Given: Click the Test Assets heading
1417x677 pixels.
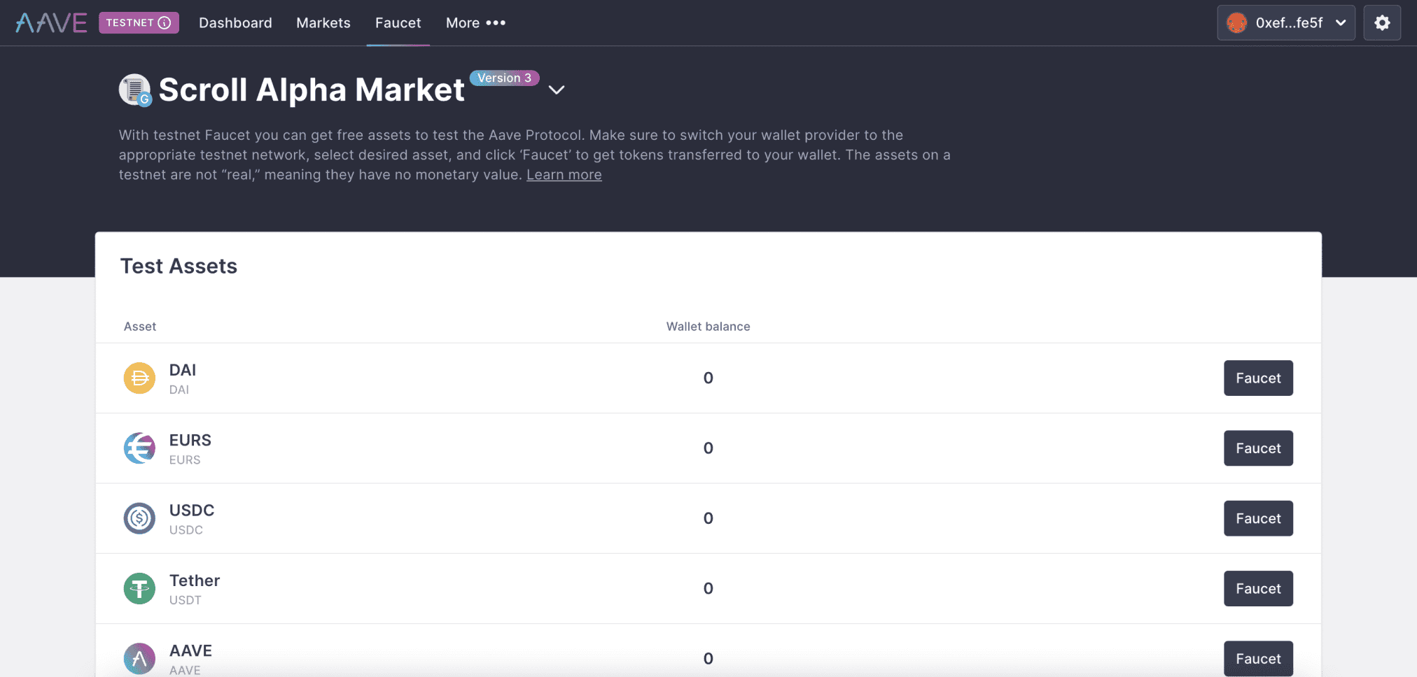Looking at the screenshot, I should (x=179, y=266).
